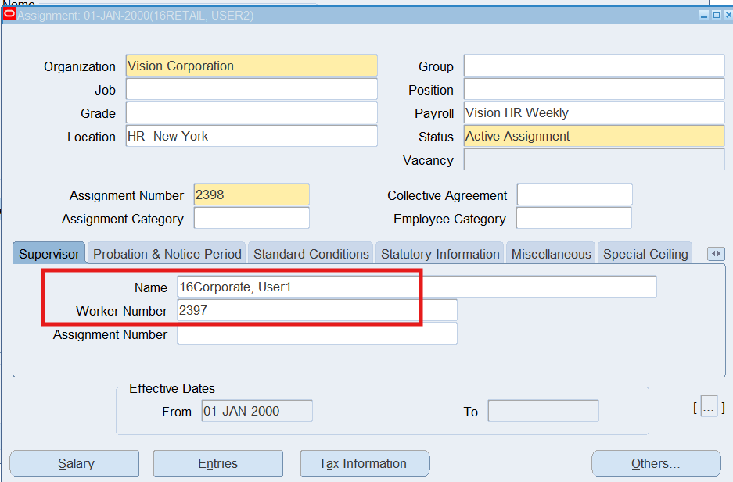
Task: Open the Entries button
Action: [x=217, y=463]
